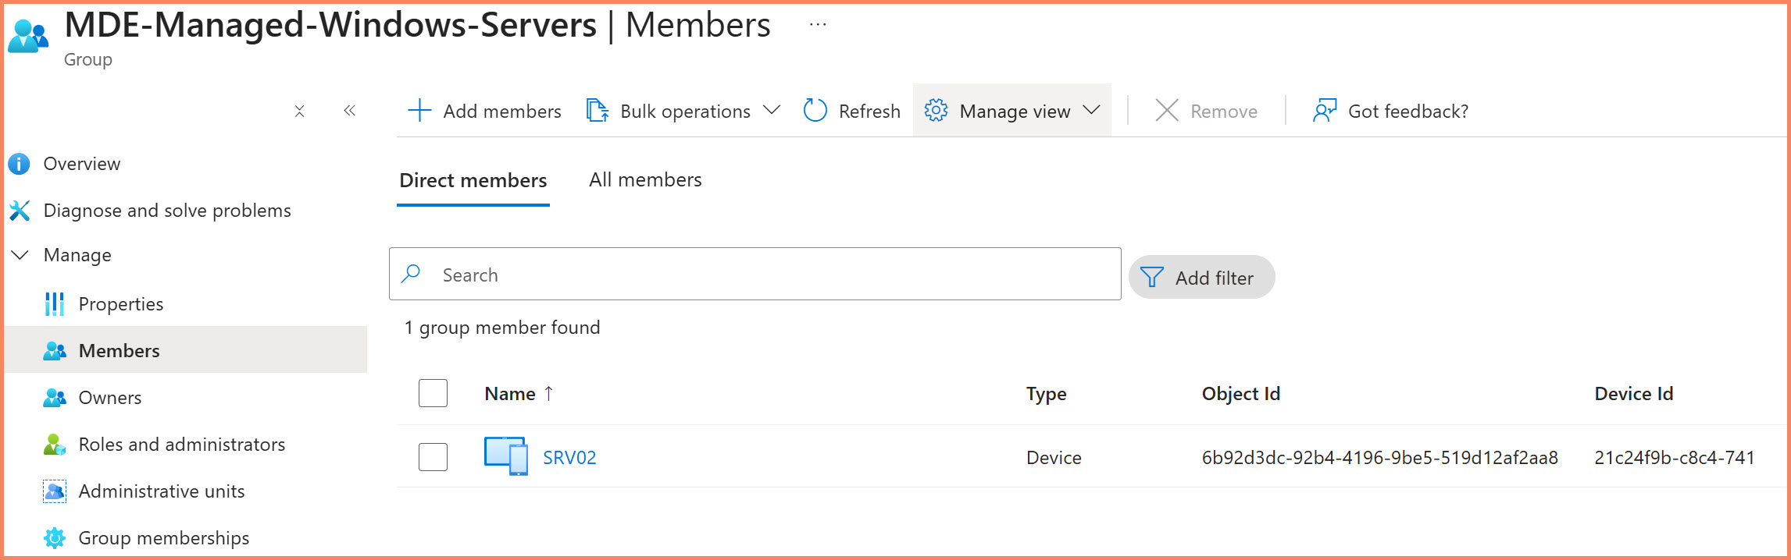Click '1 group member found' text
Screen dimensions: 1791x560
tap(502, 328)
